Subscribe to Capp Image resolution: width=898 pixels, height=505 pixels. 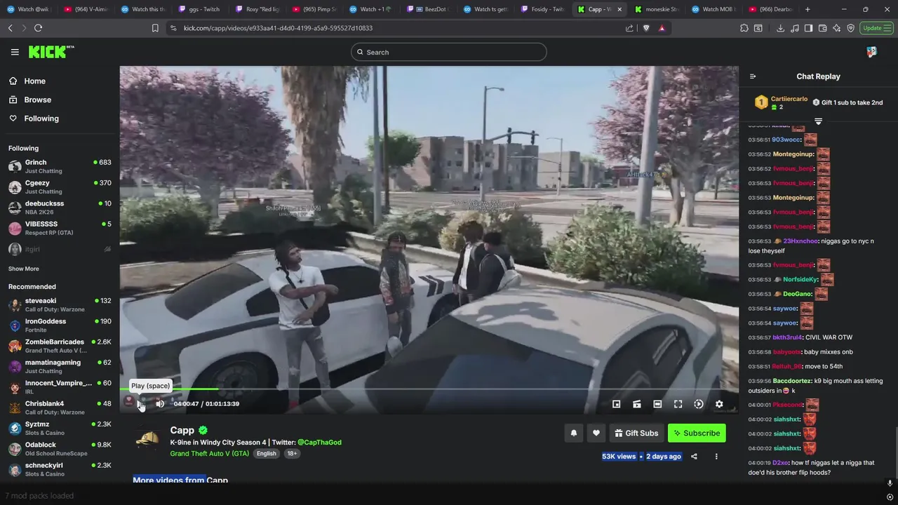[697, 433]
